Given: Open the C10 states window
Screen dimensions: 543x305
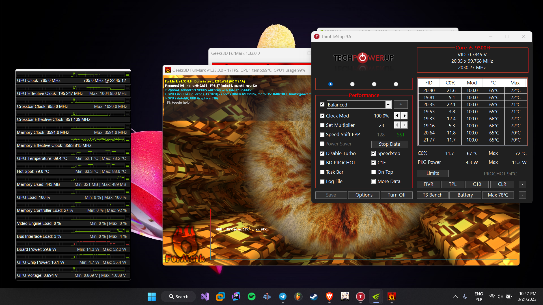Looking at the screenshot, I should (x=477, y=184).
